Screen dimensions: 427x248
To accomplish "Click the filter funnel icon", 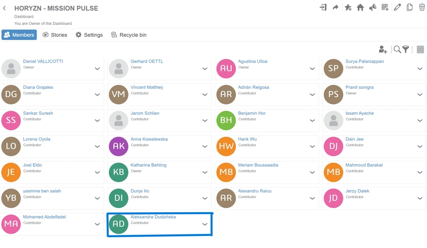I will 406,49.
